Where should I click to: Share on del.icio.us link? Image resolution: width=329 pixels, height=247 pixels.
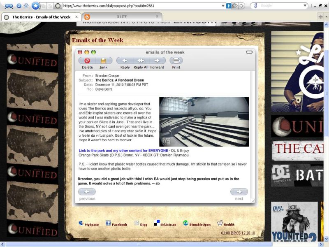(165, 224)
